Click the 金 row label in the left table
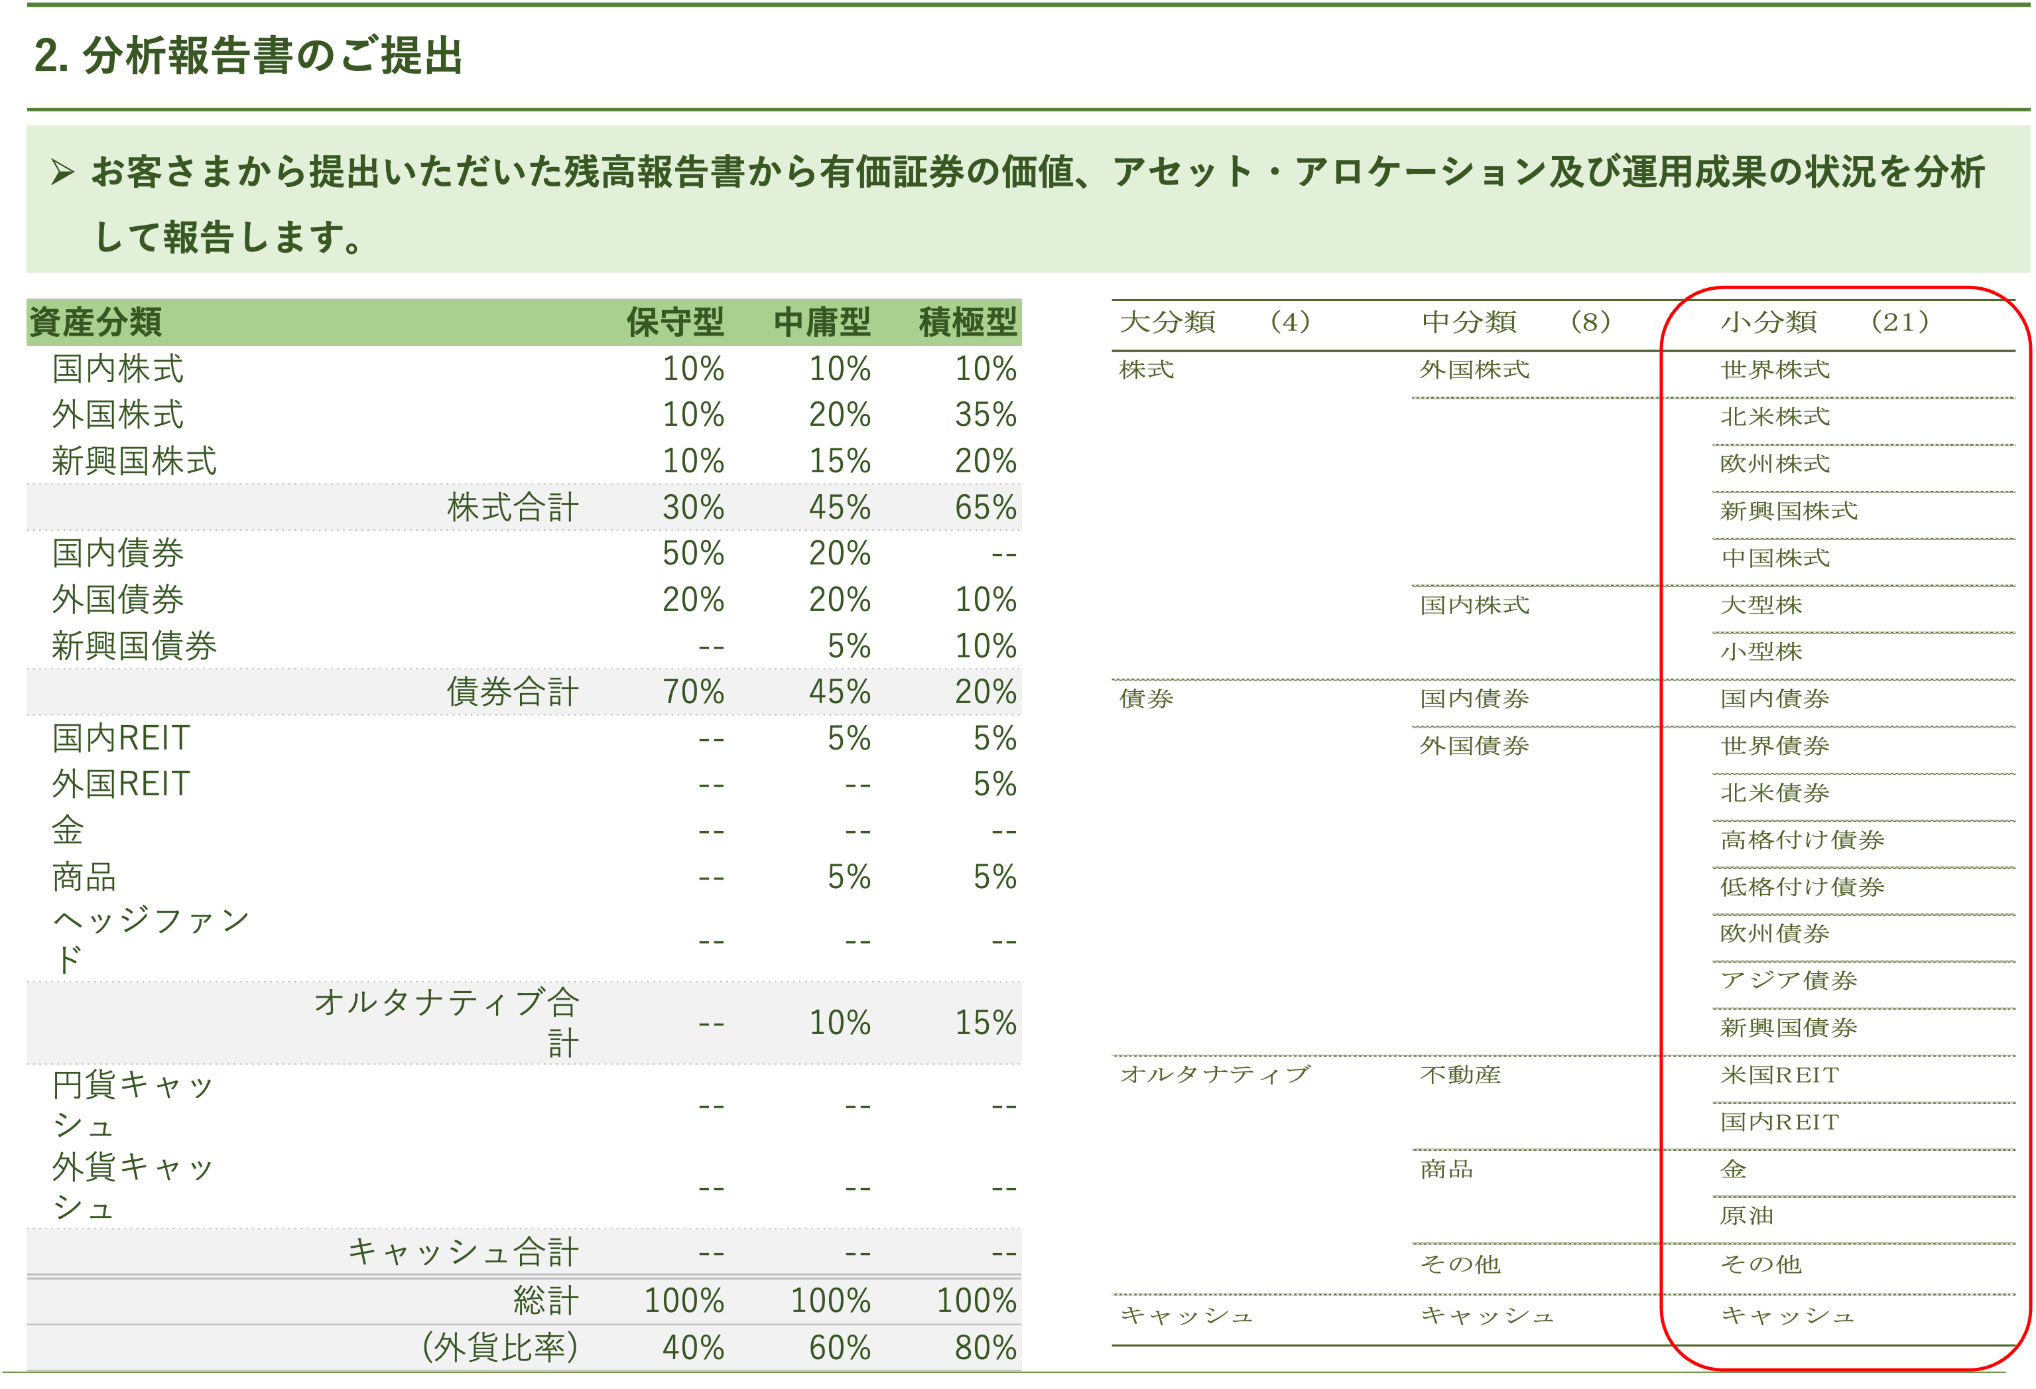2036x1389 pixels. click(68, 830)
